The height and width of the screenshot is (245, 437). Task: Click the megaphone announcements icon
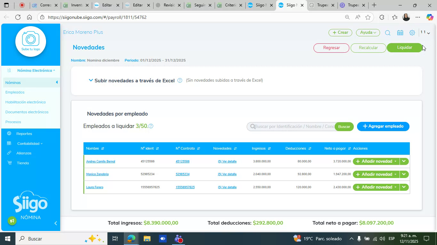point(12,221)
